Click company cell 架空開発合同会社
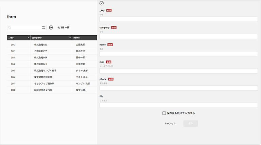Screen dimensions: 261x145 43,77
